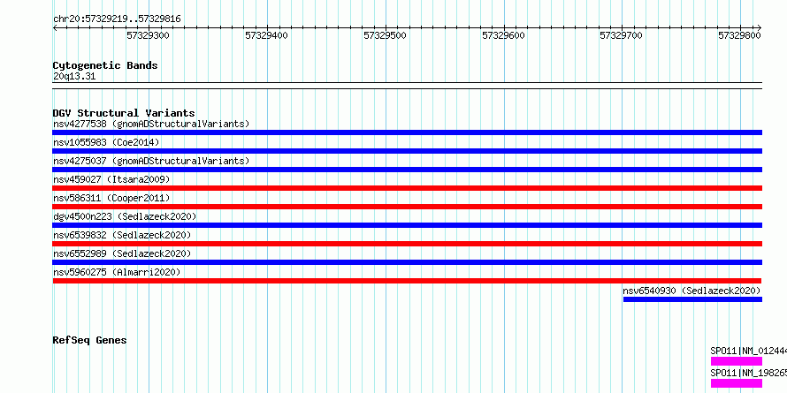Click the red bar under nsv586311 Cooper2011
Image resolution: width=787 pixels, height=393 pixels.
(x=407, y=207)
